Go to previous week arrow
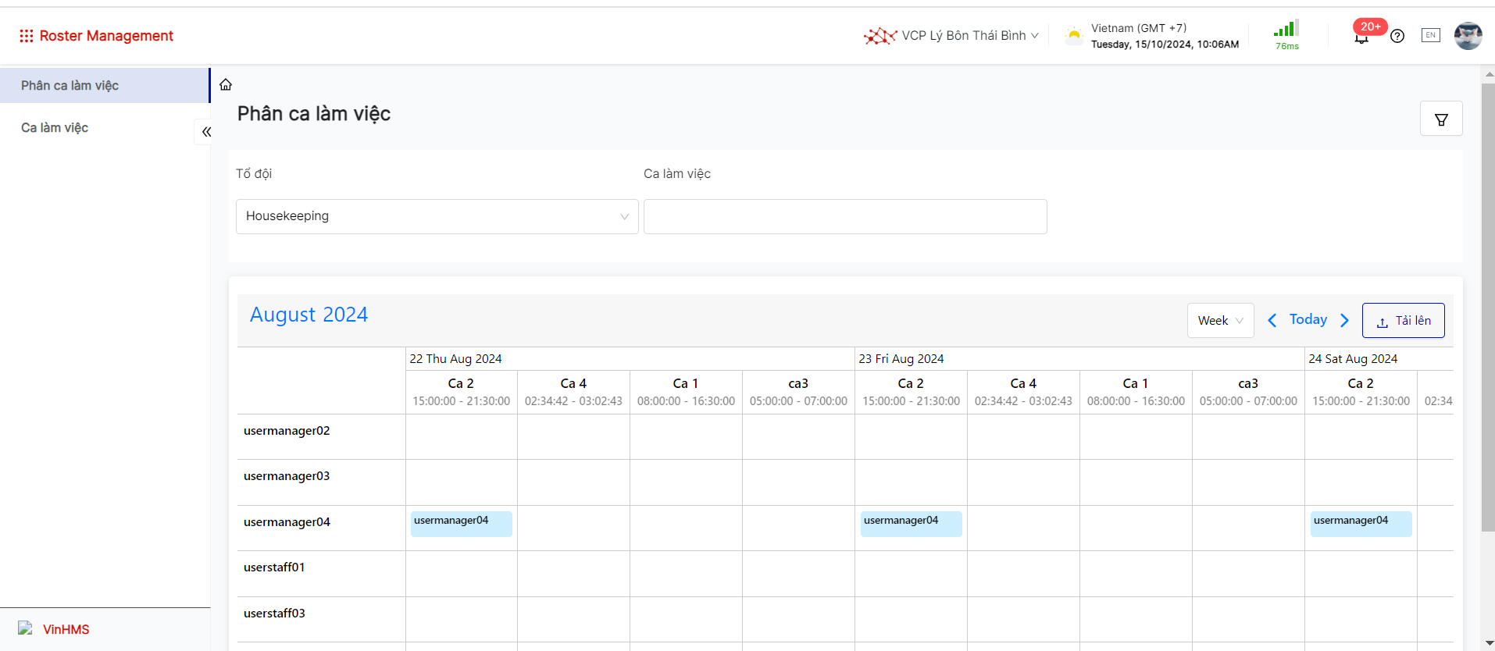This screenshot has height=651, width=1495. (1272, 320)
